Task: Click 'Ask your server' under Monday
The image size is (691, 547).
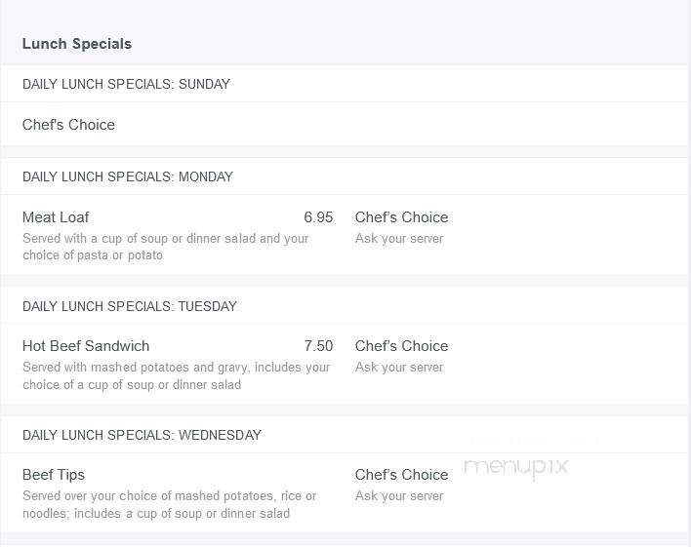Action: point(399,238)
